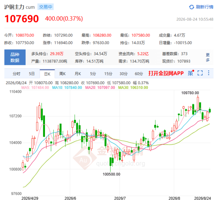The height and width of the screenshot is (200, 216).
Task: Click the 日增量 value -10015.00
Action: 183,43
